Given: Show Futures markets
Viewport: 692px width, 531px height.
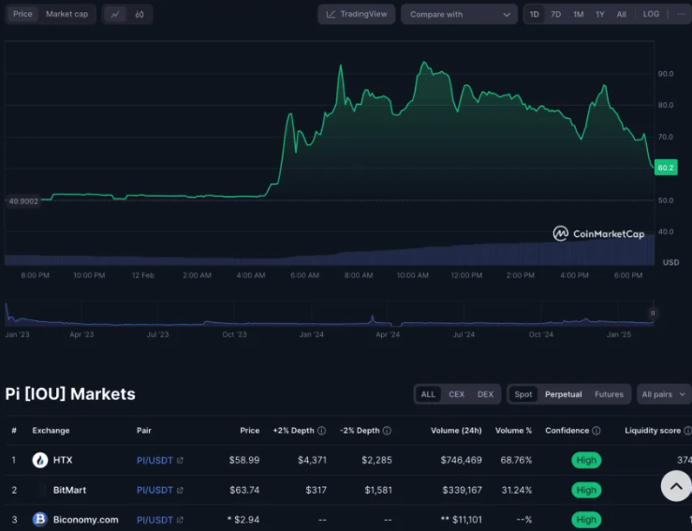Looking at the screenshot, I should point(609,394).
